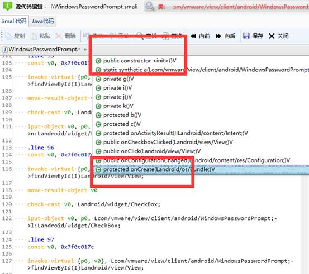
Task: Click line number 127 in gutter
Action: pyautogui.click(x=7, y=261)
